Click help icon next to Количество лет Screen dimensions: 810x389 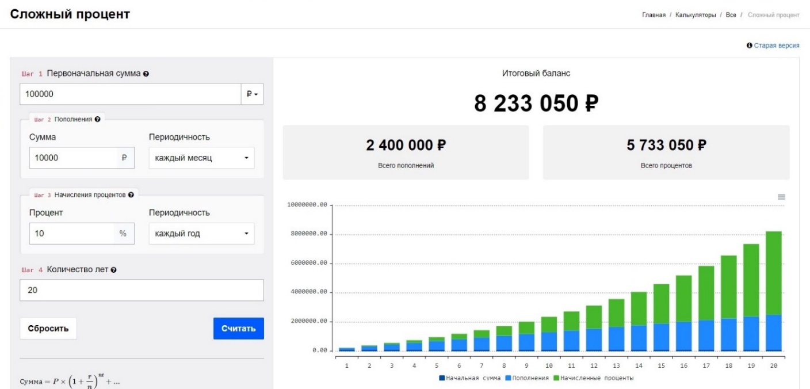coord(113,270)
